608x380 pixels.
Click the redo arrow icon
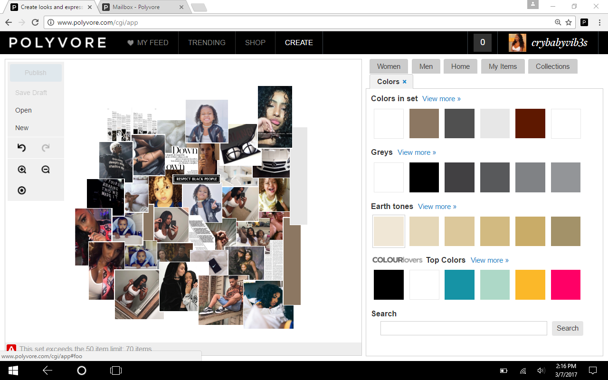point(46,148)
